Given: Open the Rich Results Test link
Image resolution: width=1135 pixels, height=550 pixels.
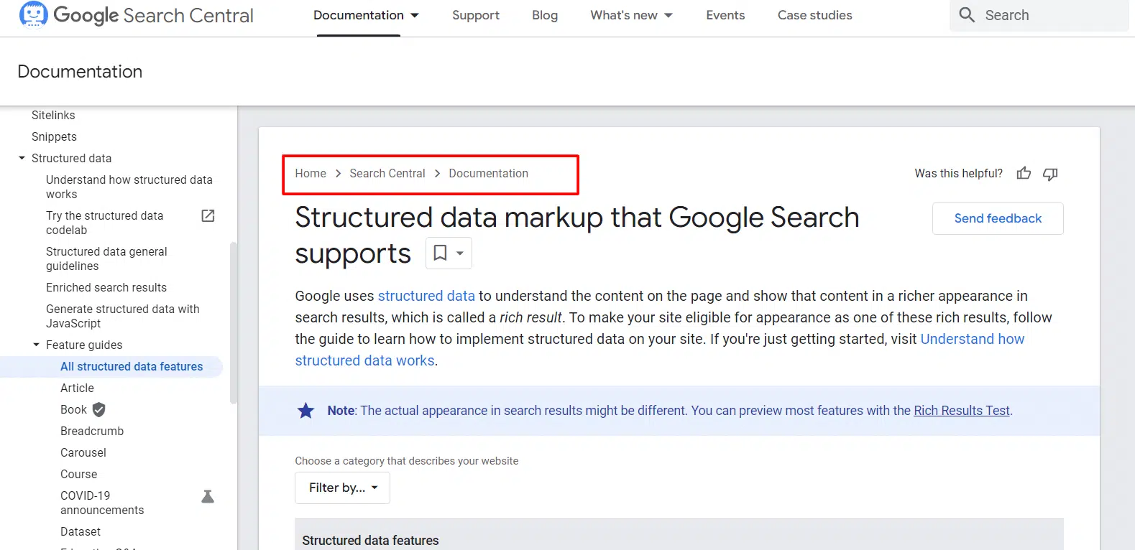Looking at the screenshot, I should [962, 411].
